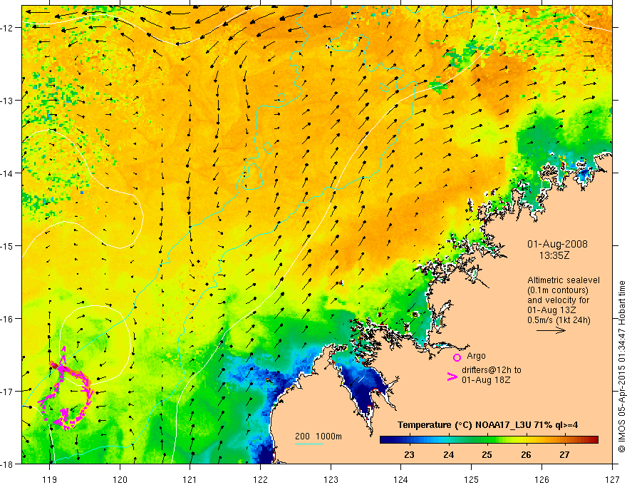Screen dimensions: 627x485
Task: Click the longitude axis label 125
Action: (x=472, y=479)
